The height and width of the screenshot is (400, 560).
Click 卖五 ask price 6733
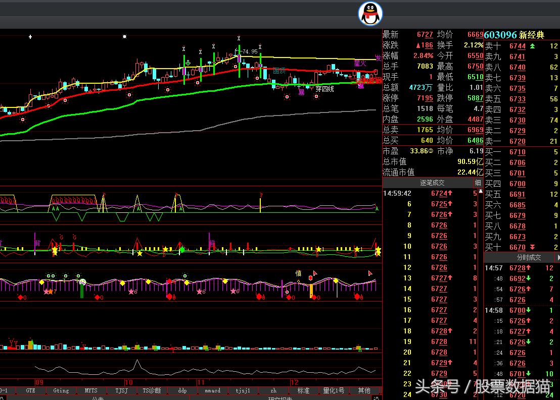pyautogui.click(x=518, y=99)
